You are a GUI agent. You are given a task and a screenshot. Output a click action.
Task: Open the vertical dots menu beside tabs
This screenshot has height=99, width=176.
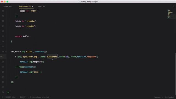point(174,6)
